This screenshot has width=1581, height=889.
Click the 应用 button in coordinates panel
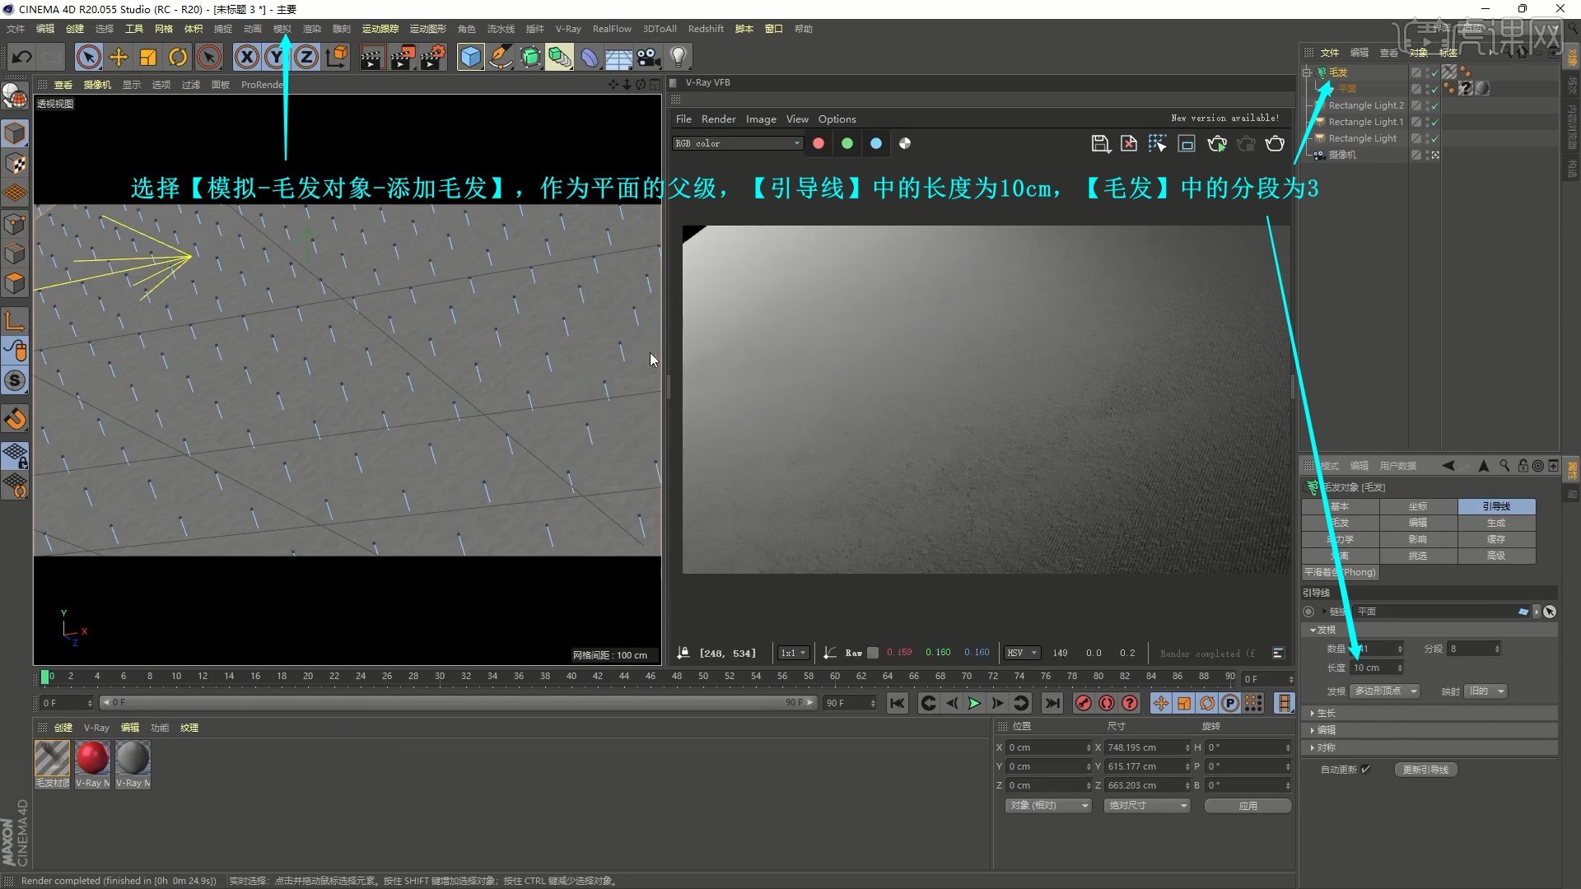(x=1248, y=806)
